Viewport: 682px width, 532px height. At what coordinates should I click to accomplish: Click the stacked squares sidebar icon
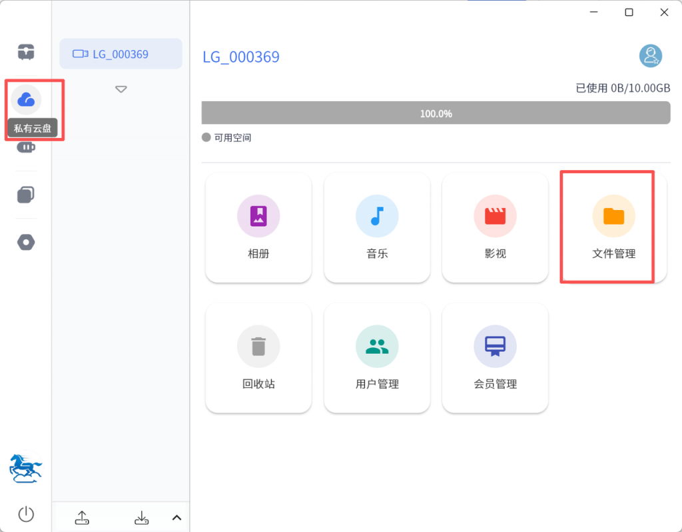[x=26, y=194]
